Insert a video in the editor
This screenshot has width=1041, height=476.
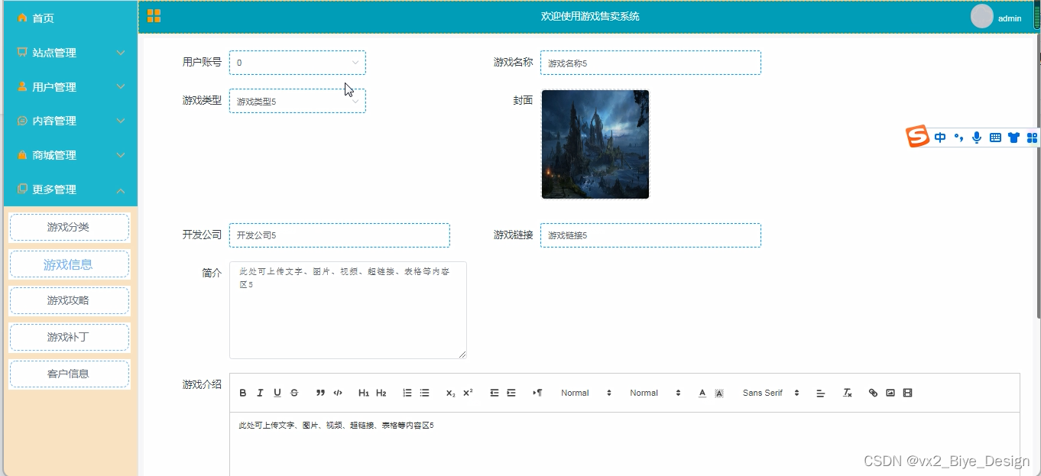point(907,393)
